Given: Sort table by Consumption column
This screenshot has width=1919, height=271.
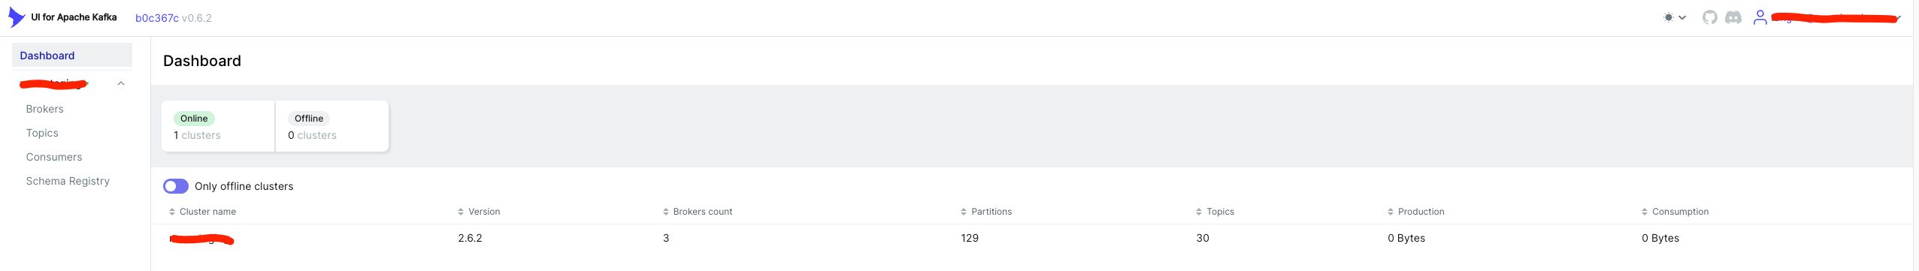Looking at the screenshot, I should coord(1675,212).
